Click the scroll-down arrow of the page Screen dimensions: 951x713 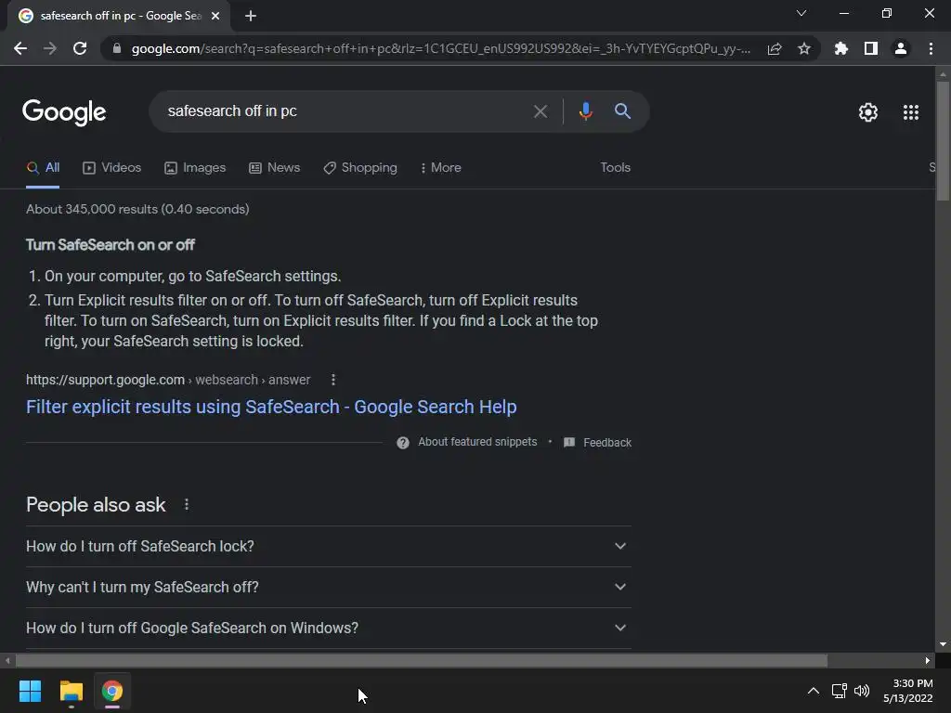[x=943, y=644]
